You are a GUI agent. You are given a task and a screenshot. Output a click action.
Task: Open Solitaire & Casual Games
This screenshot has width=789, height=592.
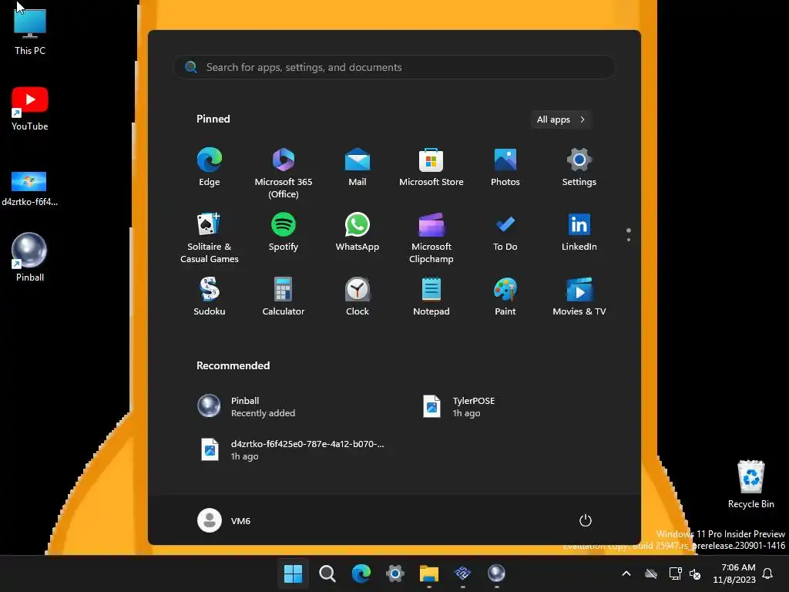tap(210, 237)
